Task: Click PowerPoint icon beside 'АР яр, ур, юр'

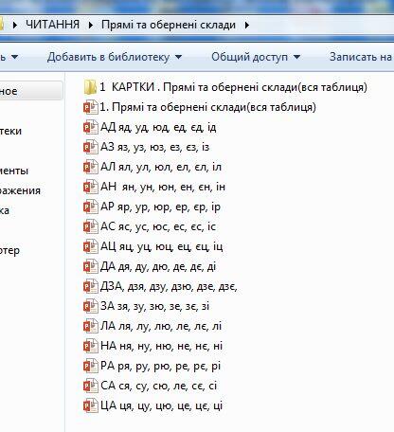Action: click(91, 207)
